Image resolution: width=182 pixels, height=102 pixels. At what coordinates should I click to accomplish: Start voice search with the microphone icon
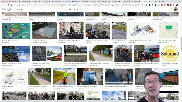point(75,9)
